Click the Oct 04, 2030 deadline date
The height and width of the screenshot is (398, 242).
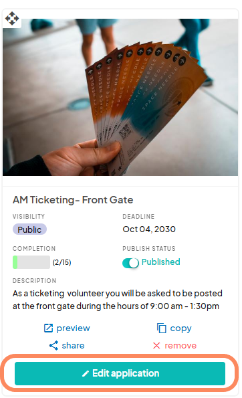point(149,229)
